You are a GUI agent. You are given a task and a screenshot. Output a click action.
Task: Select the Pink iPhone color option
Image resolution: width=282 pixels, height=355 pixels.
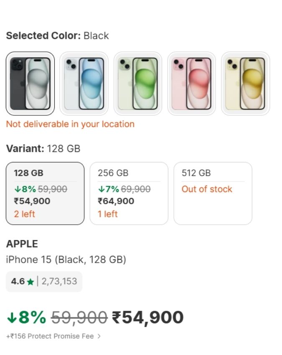pyautogui.click(x=192, y=84)
